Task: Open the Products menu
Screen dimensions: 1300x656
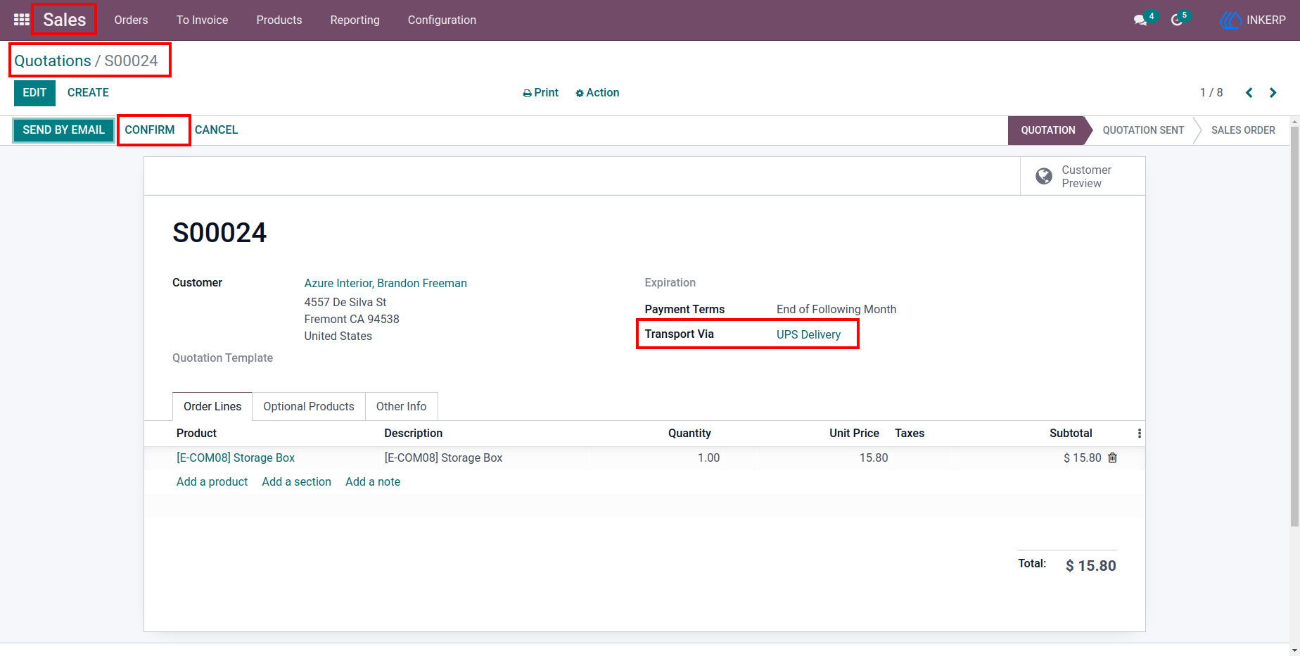Action: coord(279,20)
